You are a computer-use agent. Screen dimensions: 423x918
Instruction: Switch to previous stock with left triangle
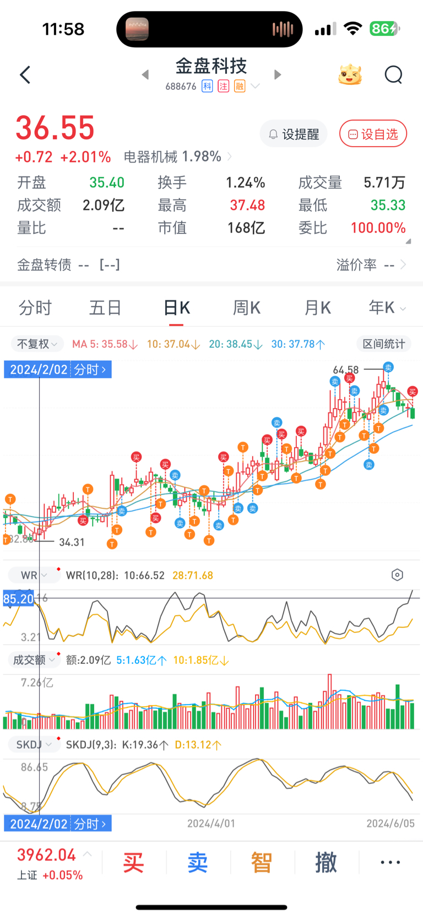pos(145,74)
